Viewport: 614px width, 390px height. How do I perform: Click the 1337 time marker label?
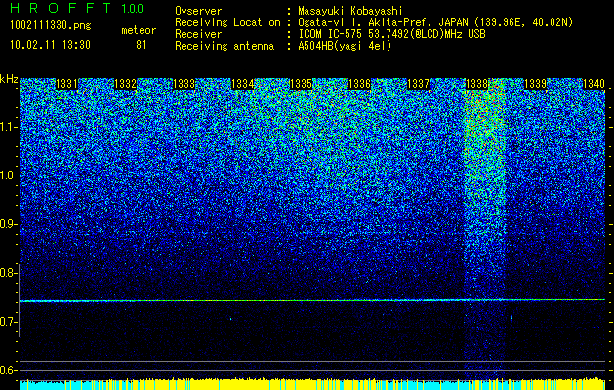tap(418, 84)
